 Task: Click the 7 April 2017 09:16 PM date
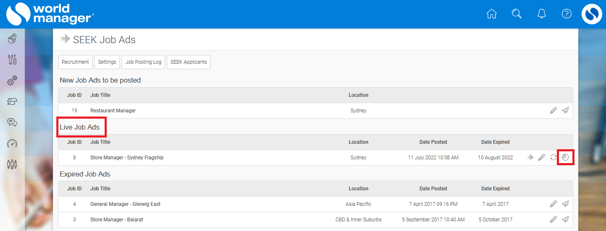(433, 204)
